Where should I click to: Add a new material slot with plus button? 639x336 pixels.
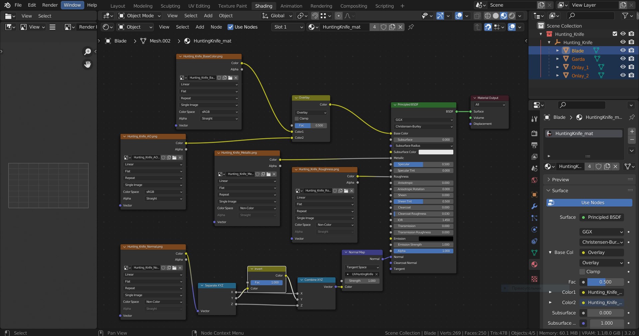coord(632,131)
